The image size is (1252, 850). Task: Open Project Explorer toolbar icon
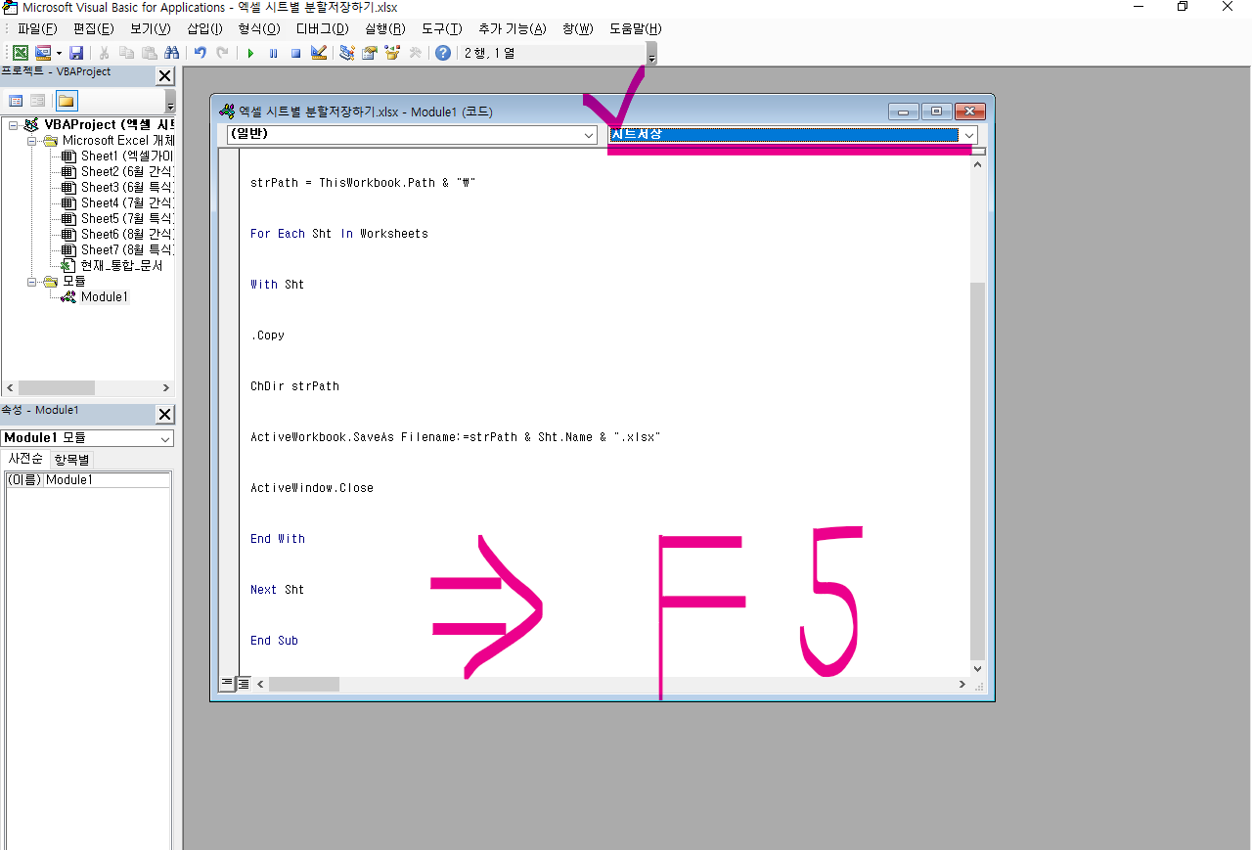click(347, 53)
